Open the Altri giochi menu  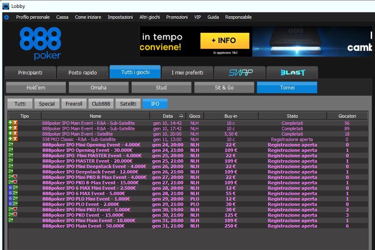(150, 17)
